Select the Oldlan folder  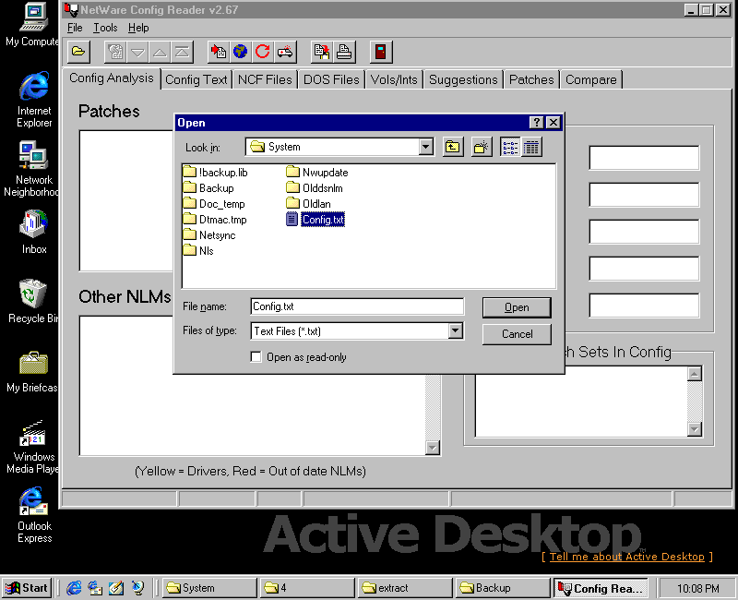point(309,204)
